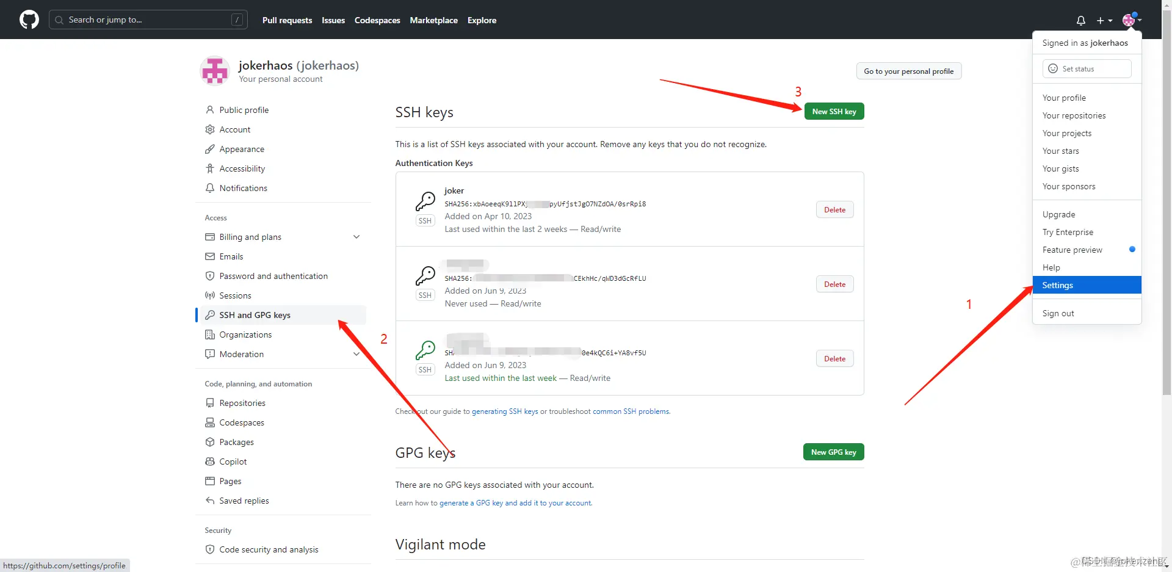Click the 'Added on Apr 10, 2023' text
This screenshot has width=1172, height=572.
488,216
